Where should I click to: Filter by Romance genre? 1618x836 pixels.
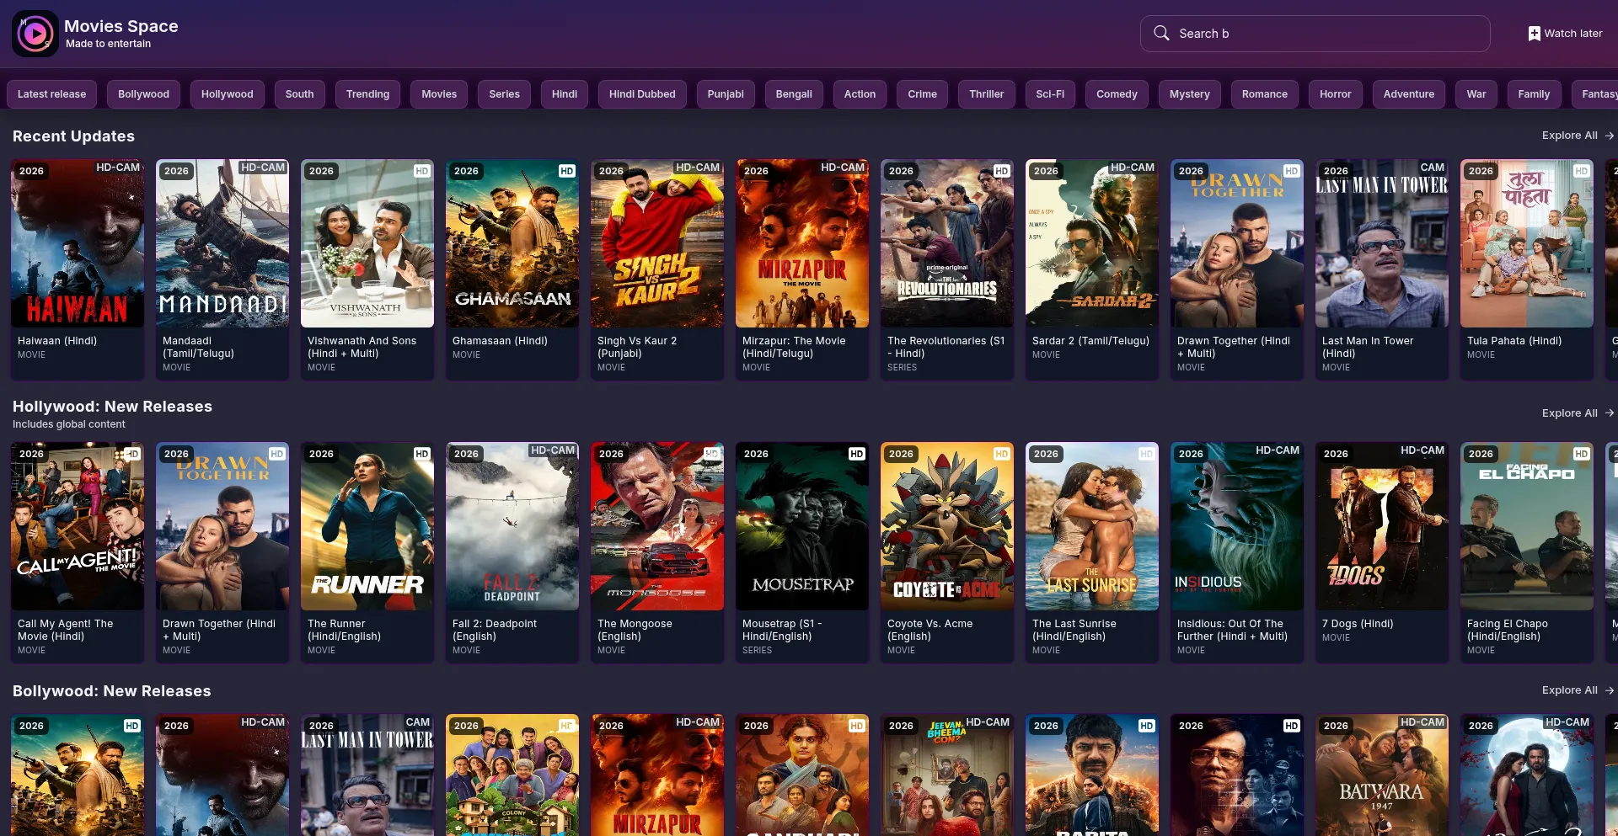1264,94
